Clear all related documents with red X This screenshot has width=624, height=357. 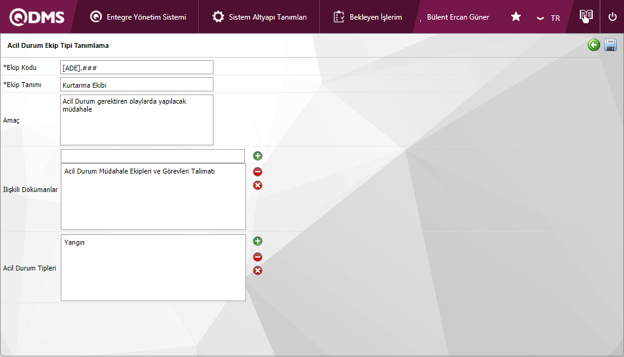pos(258,185)
